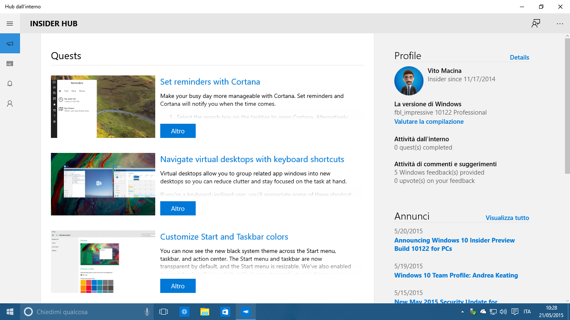This screenshot has height=320, width=570.
Task: Open Task View from the taskbar
Action: 164,312
